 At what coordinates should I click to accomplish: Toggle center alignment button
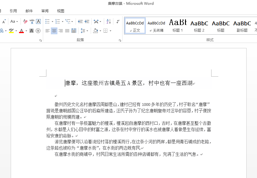point(54,31)
